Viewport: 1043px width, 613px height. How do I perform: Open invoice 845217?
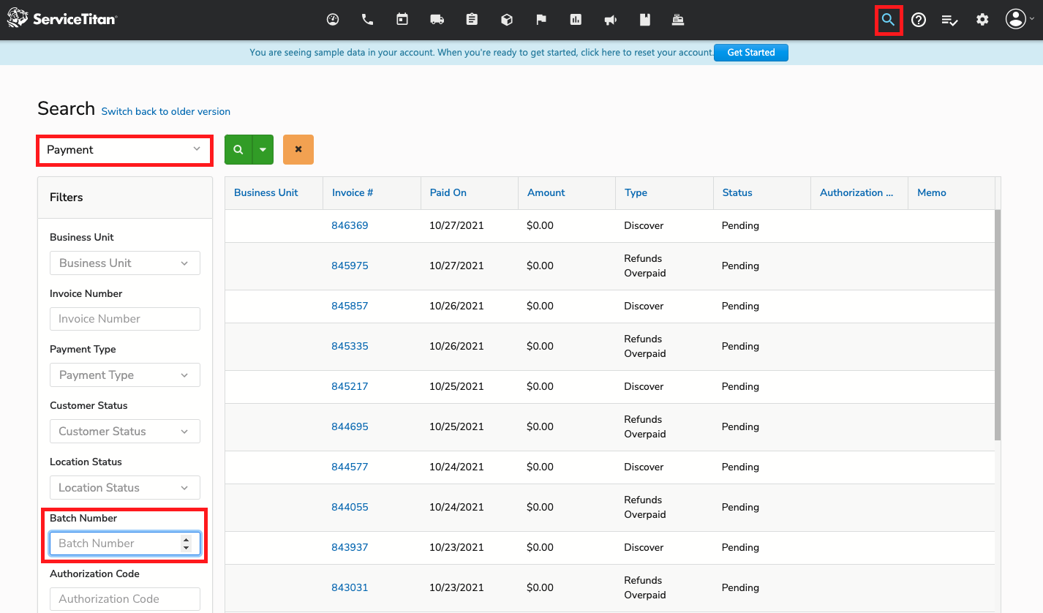point(350,387)
